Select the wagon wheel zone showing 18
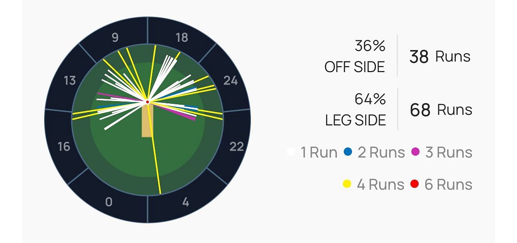This screenshot has height=243, width=517. coord(182,38)
